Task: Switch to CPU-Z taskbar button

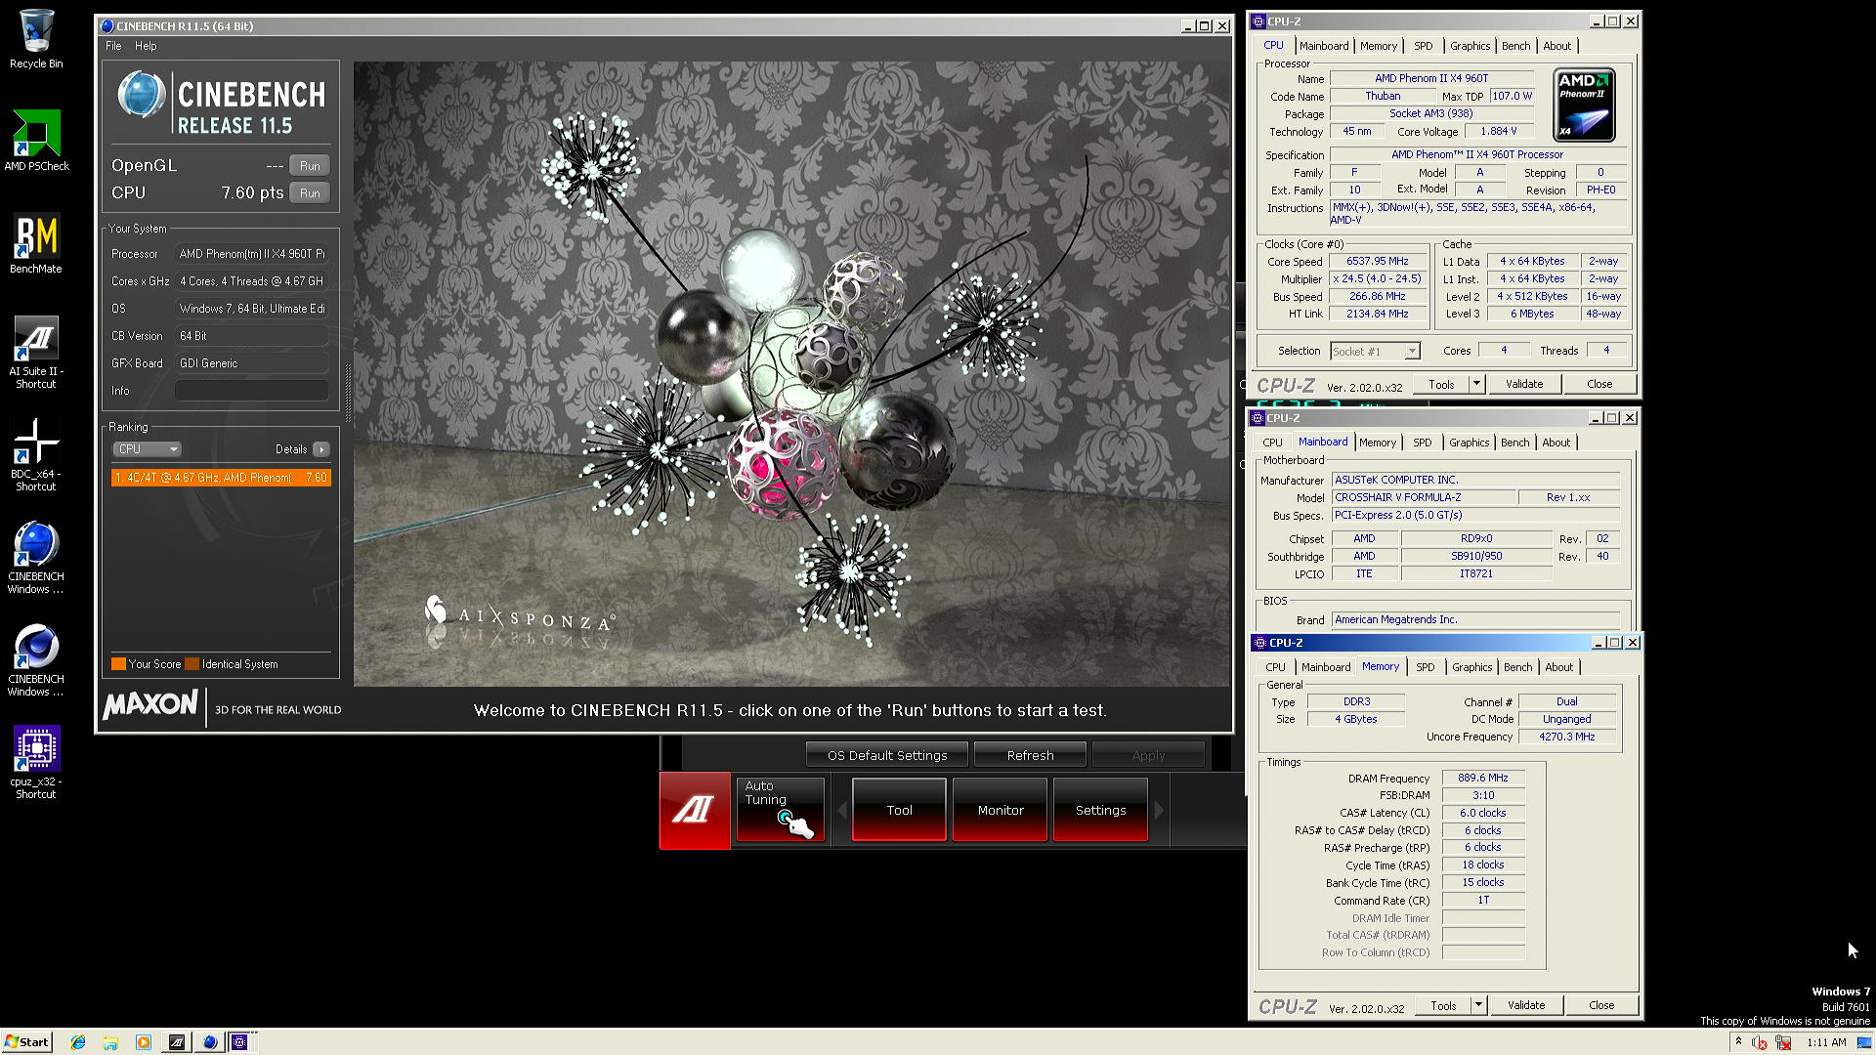Action: (240, 1042)
